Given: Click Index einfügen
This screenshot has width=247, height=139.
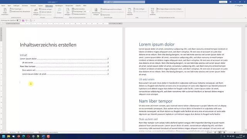Looking at the screenshot, I should point(139,9).
